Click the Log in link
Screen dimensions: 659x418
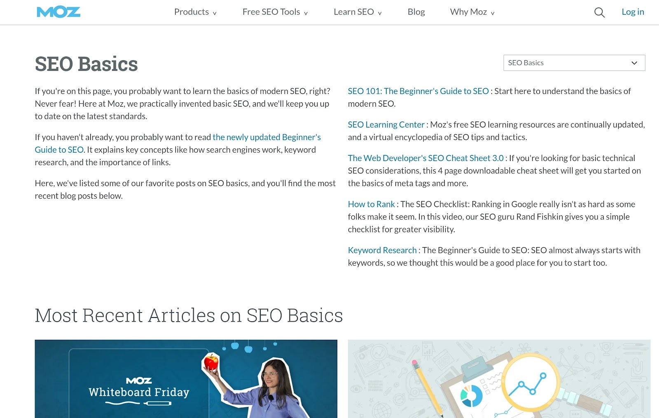click(x=633, y=12)
